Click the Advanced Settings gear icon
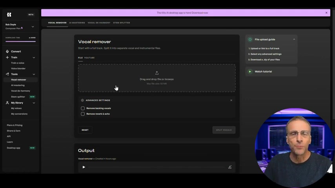The image size is (335, 188). (x=82, y=100)
